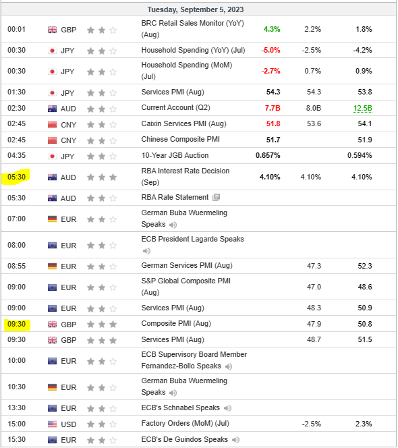
Task: Click speaker icon beside ECB President Lagarde Speaks
Action: 146,251
